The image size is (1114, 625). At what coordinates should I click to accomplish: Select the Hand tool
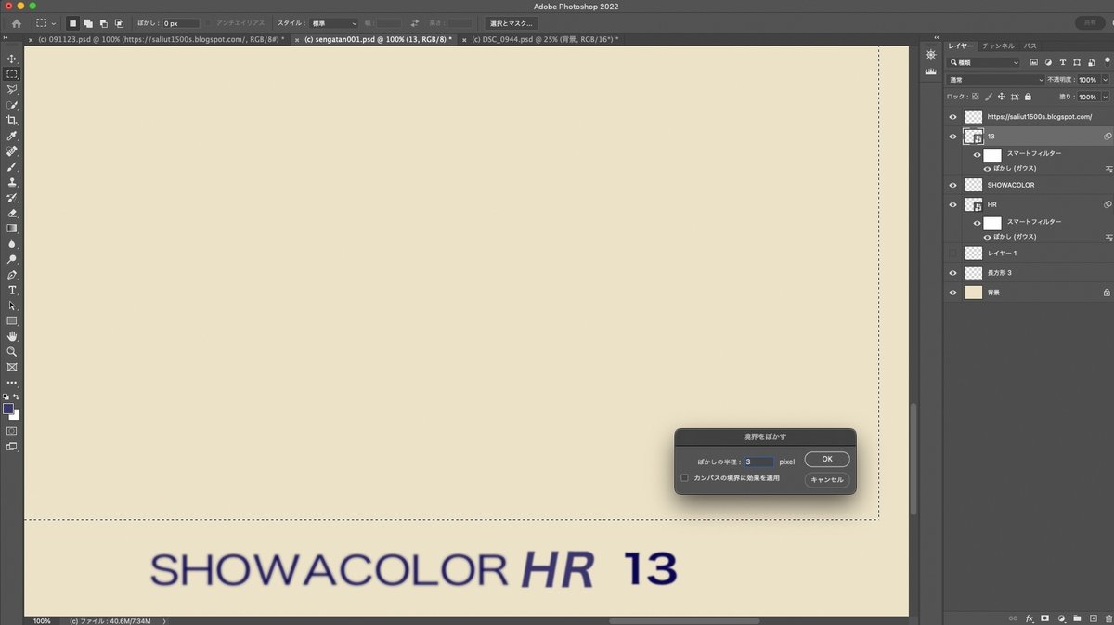pos(12,336)
